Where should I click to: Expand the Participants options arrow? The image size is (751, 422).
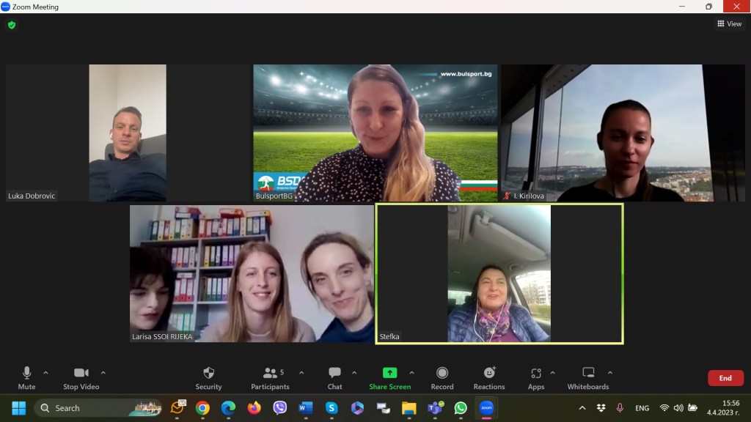(x=301, y=373)
